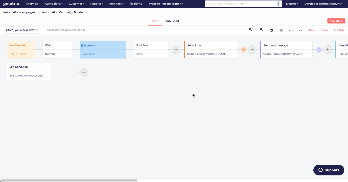Screen dimensions: 348x182
Task: Click the drag handle on Segment node
Action: [82, 45]
